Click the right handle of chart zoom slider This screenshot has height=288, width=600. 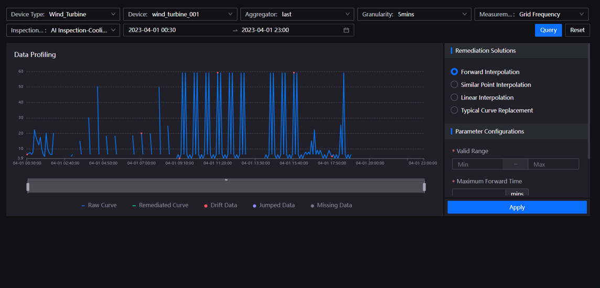(424, 186)
